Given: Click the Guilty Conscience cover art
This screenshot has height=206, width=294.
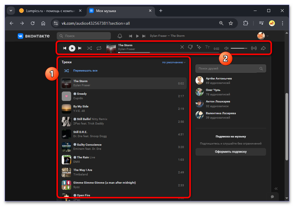Looking at the screenshot, I should pyautogui.click(x=66, y=147).
